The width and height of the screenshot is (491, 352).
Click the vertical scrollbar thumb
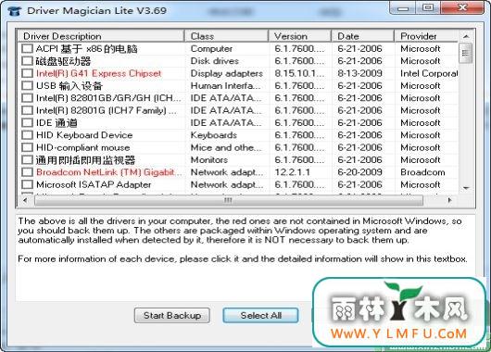click(x=466, y=53)
